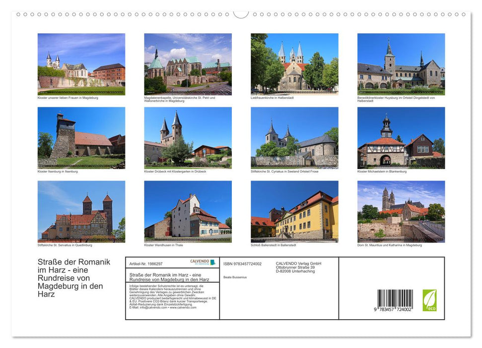Click the CALVENDO publisher logo
Viewport: 482px width, 348px height.
tap(199, 261)
